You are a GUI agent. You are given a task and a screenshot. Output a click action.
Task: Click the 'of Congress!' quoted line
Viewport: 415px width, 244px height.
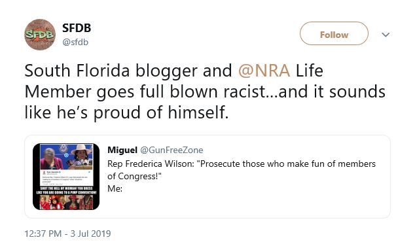tap(134, 176)
